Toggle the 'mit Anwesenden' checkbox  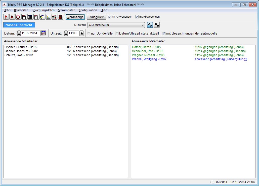pyautogui.click(x=109, y=17)
